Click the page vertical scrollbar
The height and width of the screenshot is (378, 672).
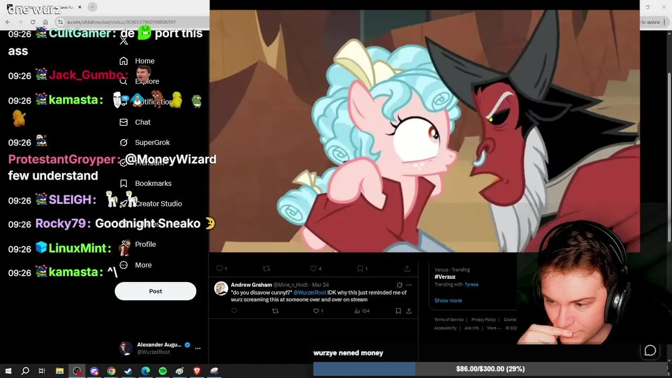[669, 157]
